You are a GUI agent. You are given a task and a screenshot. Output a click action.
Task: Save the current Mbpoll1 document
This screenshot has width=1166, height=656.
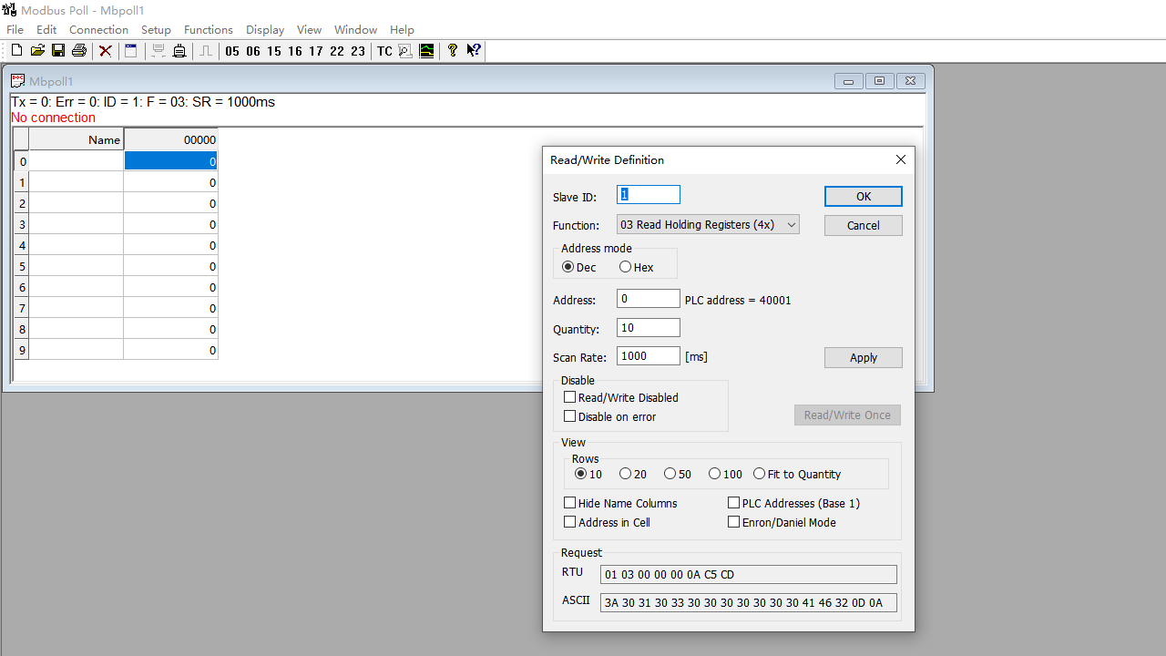(x=57, y=50)
